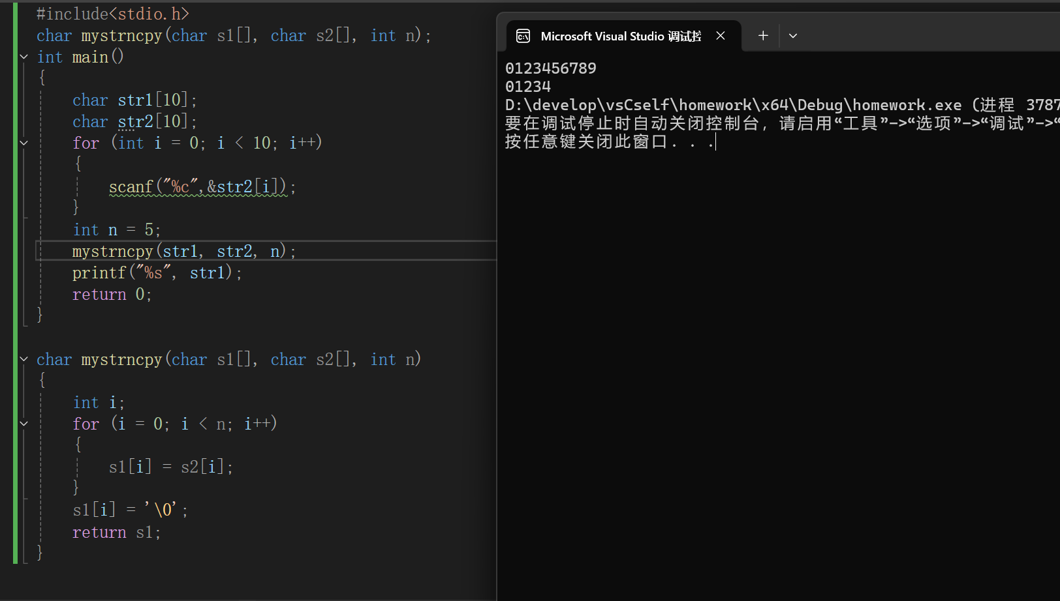This screenshot has width=1060, height=601.
Task: Collapse the for loop block in main
Action: coord(24,143)
